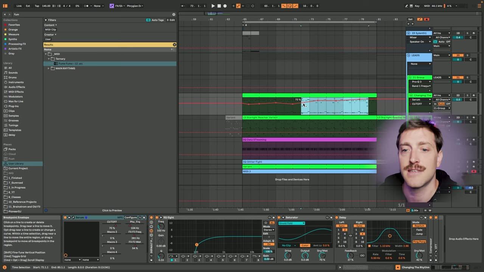Click the Stop button in transport
This screenshot has height=272, width=484.
(x=219, y=6)
